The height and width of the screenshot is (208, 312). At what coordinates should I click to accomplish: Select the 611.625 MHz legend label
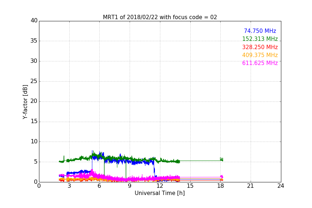click(260, 63)
